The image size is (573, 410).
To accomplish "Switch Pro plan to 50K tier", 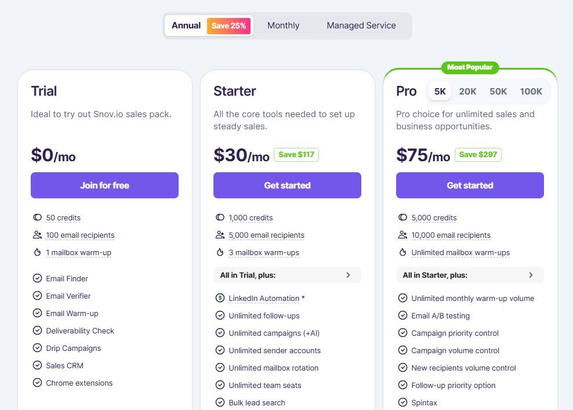I will (498, 92).
